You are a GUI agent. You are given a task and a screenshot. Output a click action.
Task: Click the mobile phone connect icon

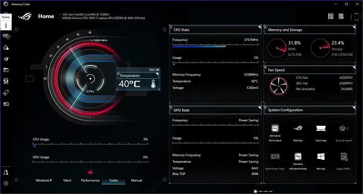[356, 17]
